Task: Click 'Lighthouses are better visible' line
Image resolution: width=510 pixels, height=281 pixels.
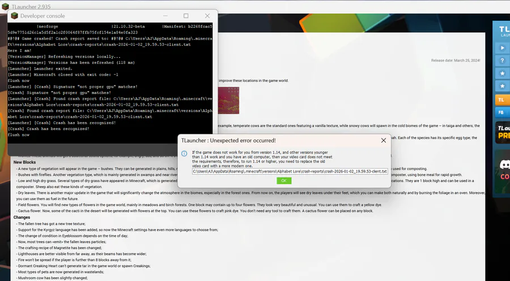Action: tap(82, 254)
